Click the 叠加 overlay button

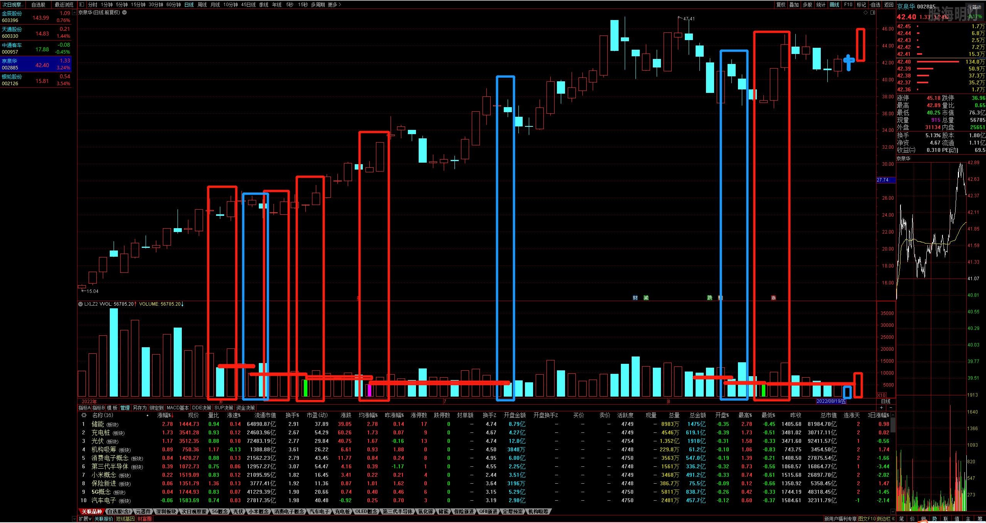(794, 5)
